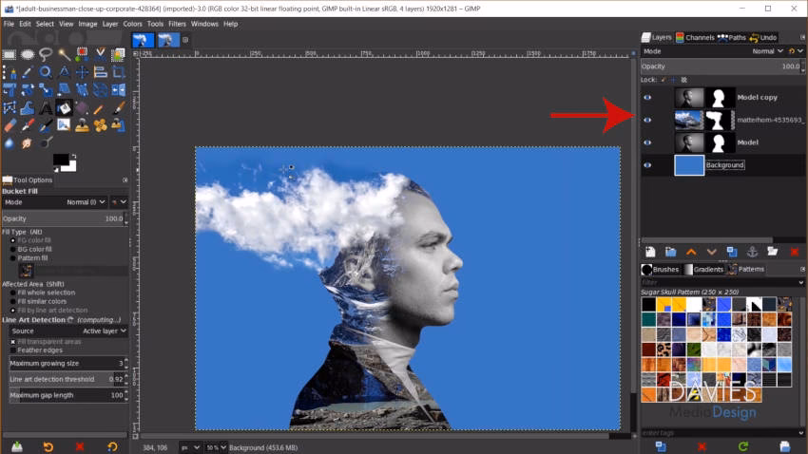The height and width of the screenshot is (454, 808).
Task: Hide the Model copy layer
Action: point(647,97)
